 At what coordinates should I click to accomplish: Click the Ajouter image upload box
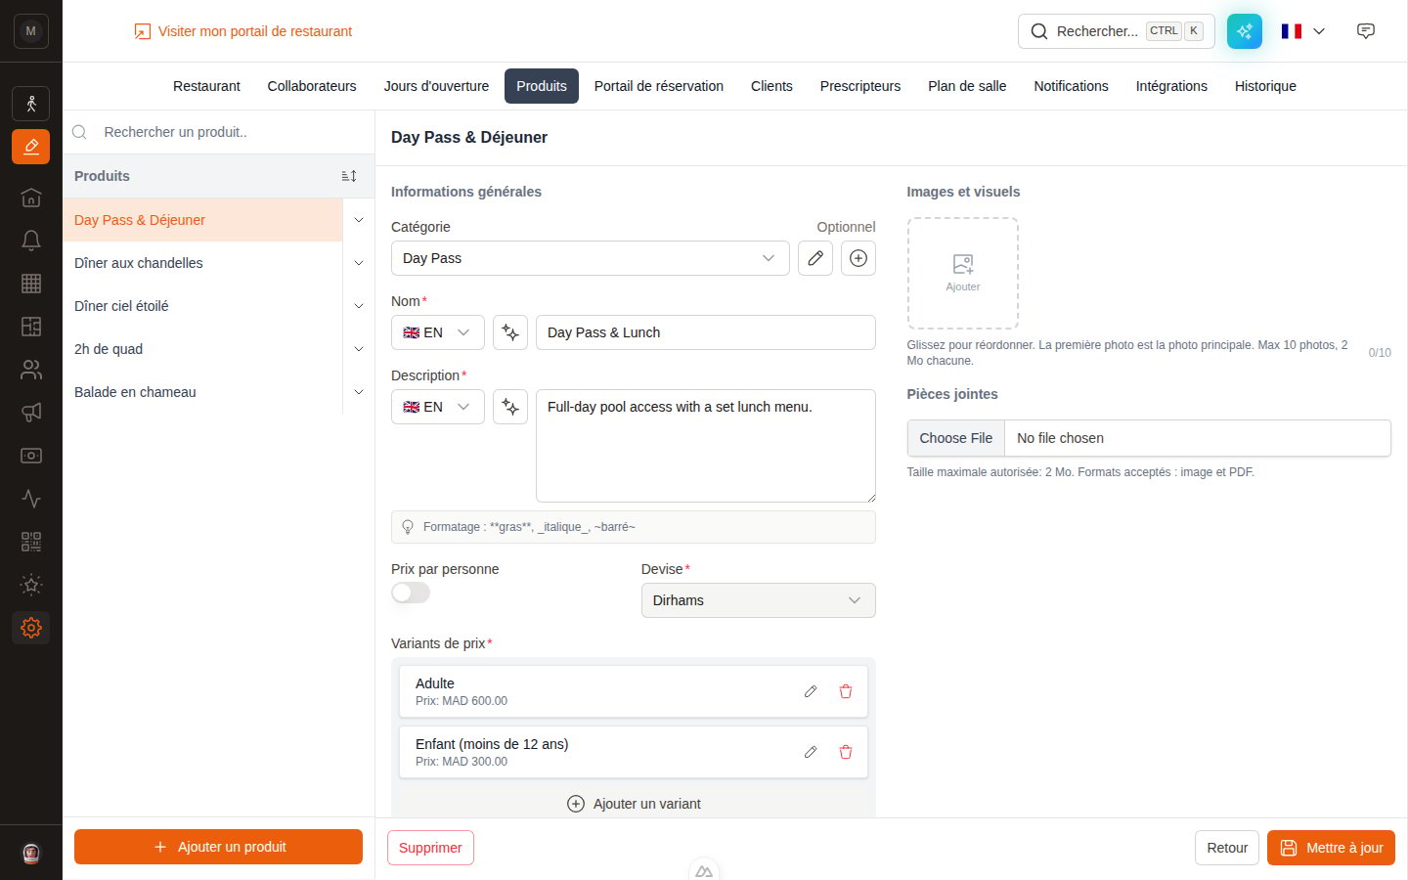tap(963, 273)
